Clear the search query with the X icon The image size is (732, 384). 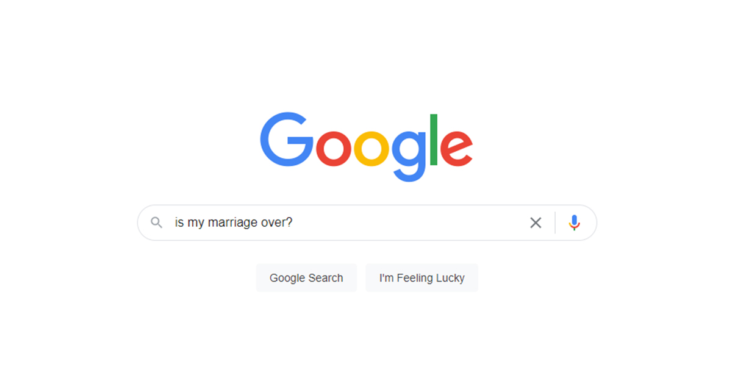[536, 223]
